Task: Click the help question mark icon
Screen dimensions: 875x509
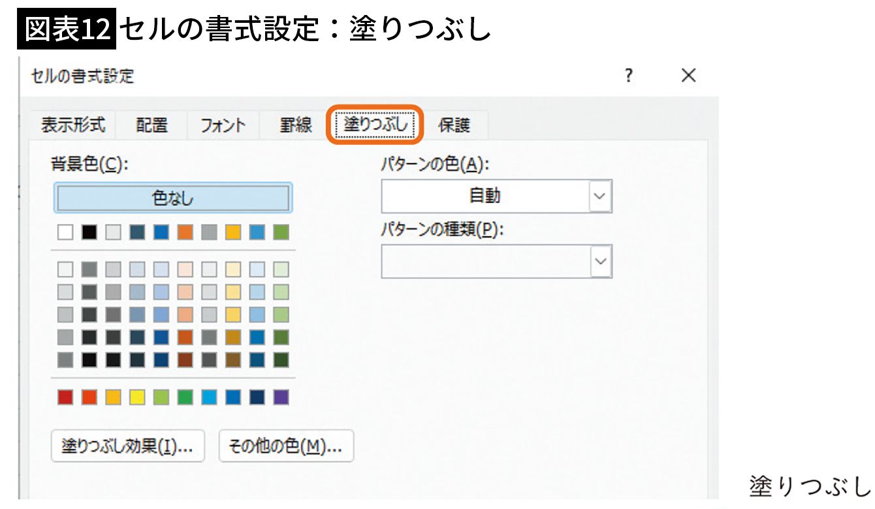Action: click(628, 76)
